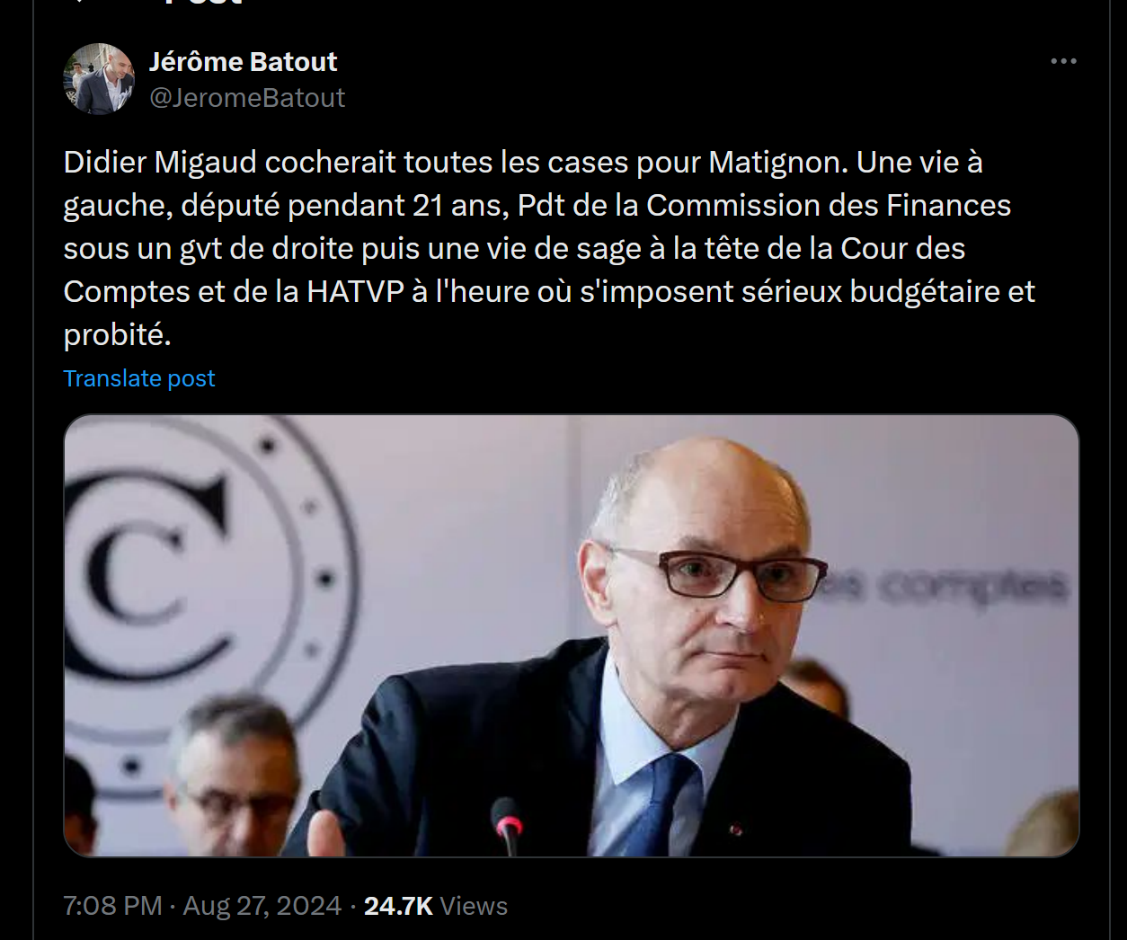Open Jérôme Batout's profile avatar
Viewport: 1127px width, 940px height.
point(99,79)
